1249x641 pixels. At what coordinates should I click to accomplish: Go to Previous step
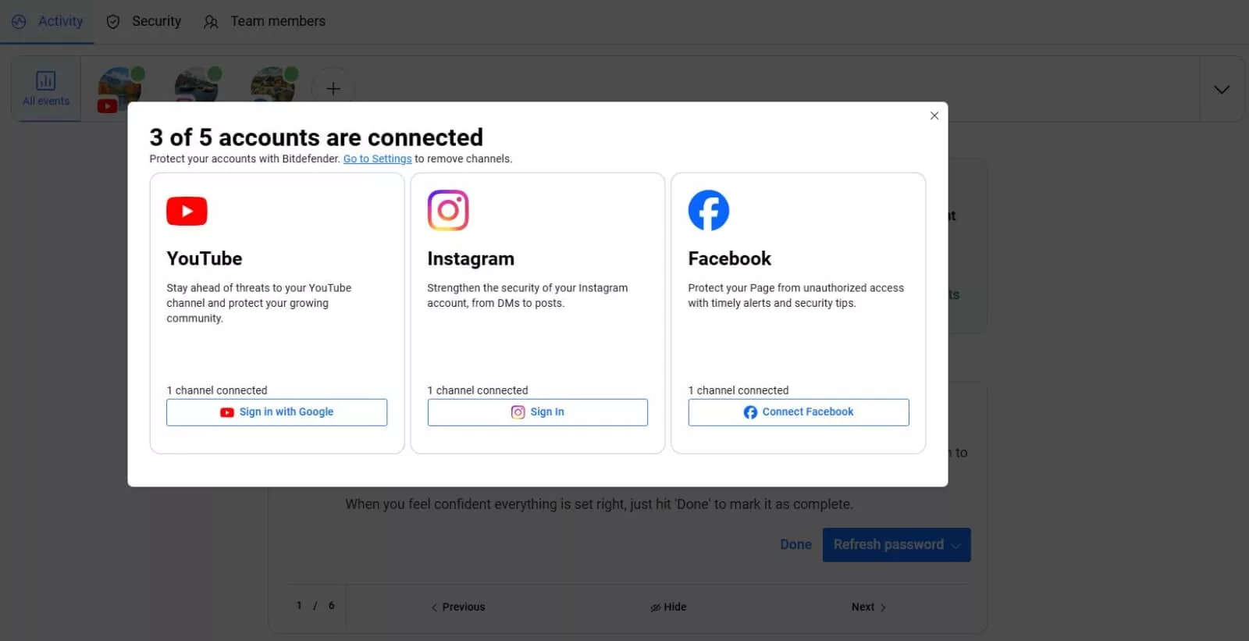[458, 607]
